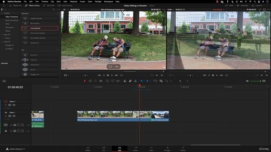This screenshot has height=152, width=271.
Task: Select the Diamond Iris transition
Action: coord(39,65)
